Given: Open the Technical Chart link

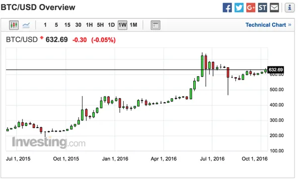Looking at the screenshot, I should [x=268, y=25].
